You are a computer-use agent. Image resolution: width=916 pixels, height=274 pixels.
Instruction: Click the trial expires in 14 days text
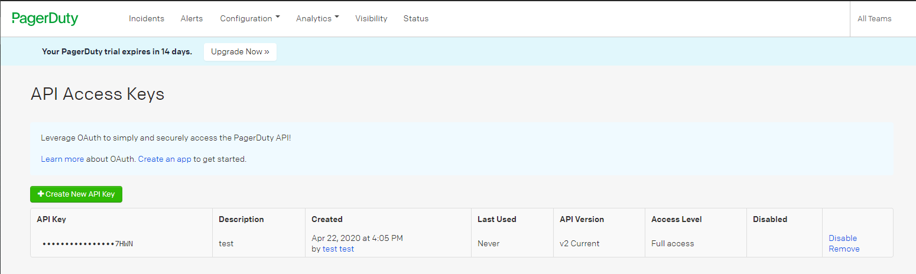coord(117,52)
